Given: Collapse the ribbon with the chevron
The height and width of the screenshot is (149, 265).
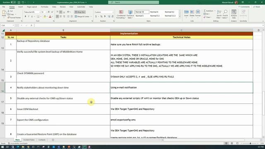Looking at the screenshot, I should point(263,21).
